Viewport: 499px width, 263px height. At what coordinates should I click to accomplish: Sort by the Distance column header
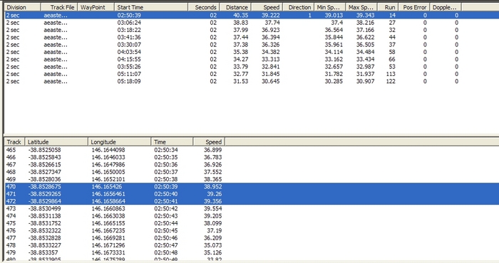tap(235, 7)
